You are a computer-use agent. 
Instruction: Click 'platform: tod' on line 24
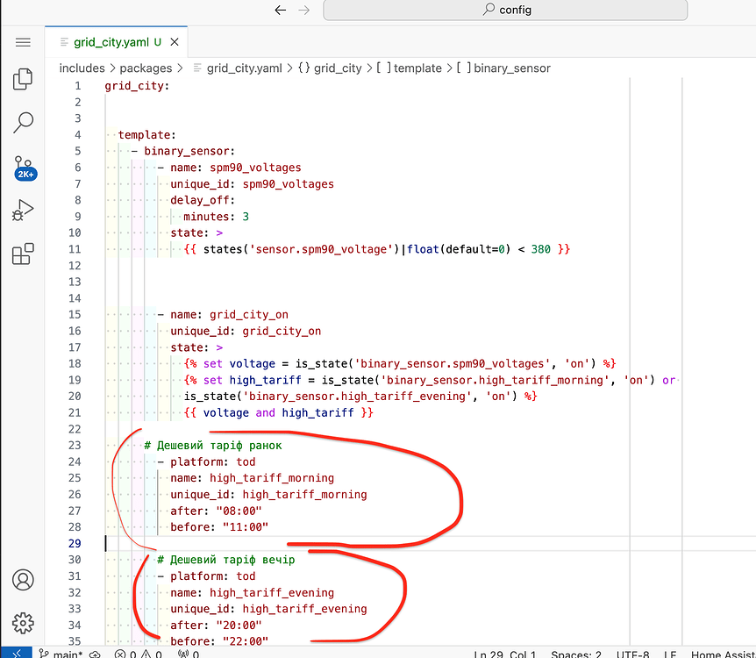[212, 461]
